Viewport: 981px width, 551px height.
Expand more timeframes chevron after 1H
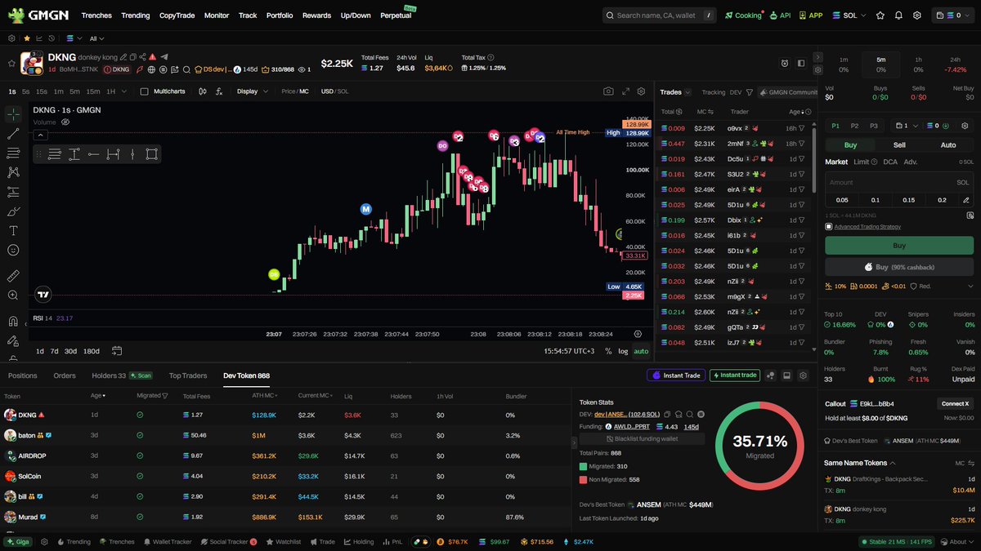pos(124,91)
